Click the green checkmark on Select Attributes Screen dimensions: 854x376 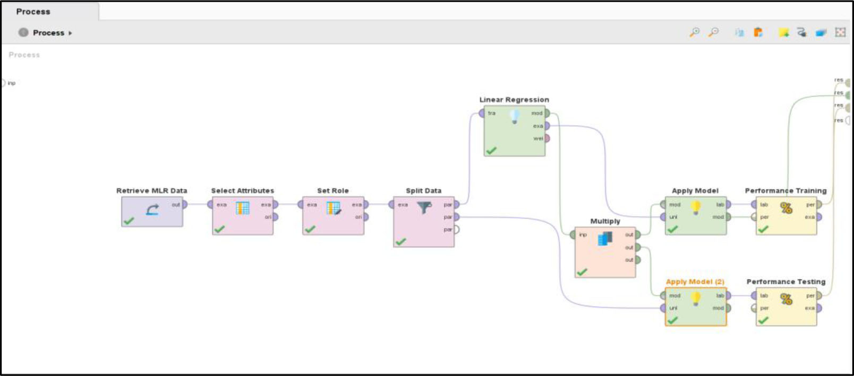(x=219, y=229)
